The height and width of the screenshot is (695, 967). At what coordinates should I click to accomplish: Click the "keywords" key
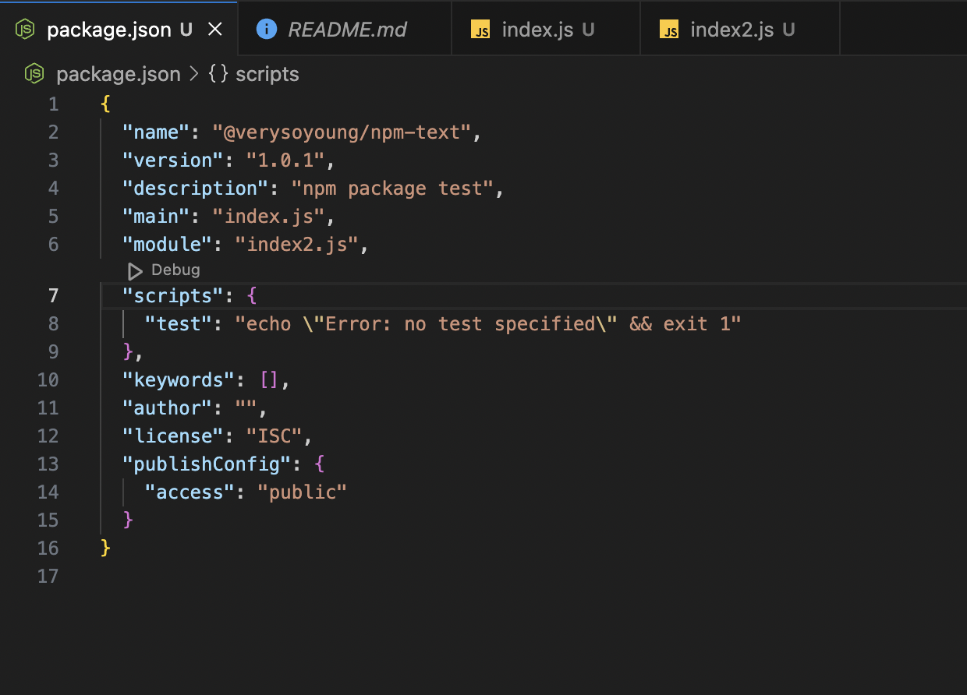coord(178,380)
